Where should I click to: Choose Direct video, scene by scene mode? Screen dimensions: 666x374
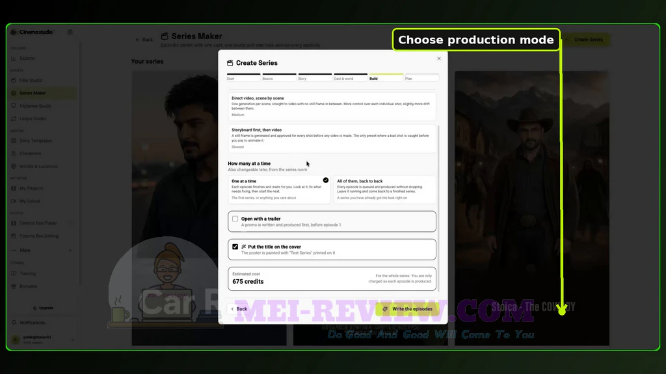(332, 106)
